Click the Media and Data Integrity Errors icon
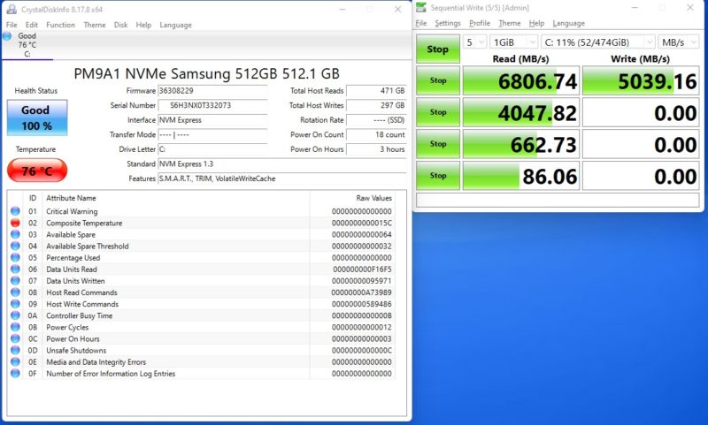The width and height of the screenshot is (708, 425). pyautogui.click(x=14, y=362)
